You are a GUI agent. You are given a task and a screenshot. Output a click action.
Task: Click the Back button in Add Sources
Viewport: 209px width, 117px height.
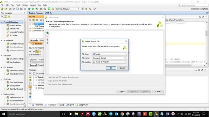pyautogui.click(x=122, y=92)
